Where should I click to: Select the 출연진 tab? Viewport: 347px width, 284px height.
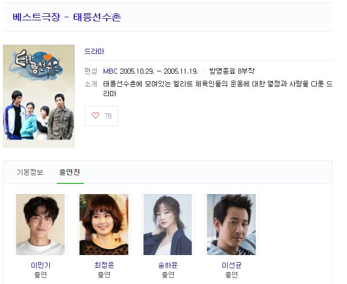(x=70, y=172)
